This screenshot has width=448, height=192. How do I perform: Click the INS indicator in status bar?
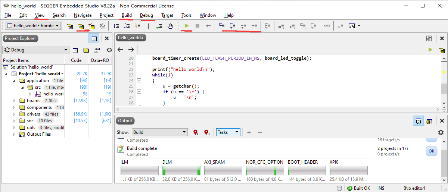coord(381,188)
